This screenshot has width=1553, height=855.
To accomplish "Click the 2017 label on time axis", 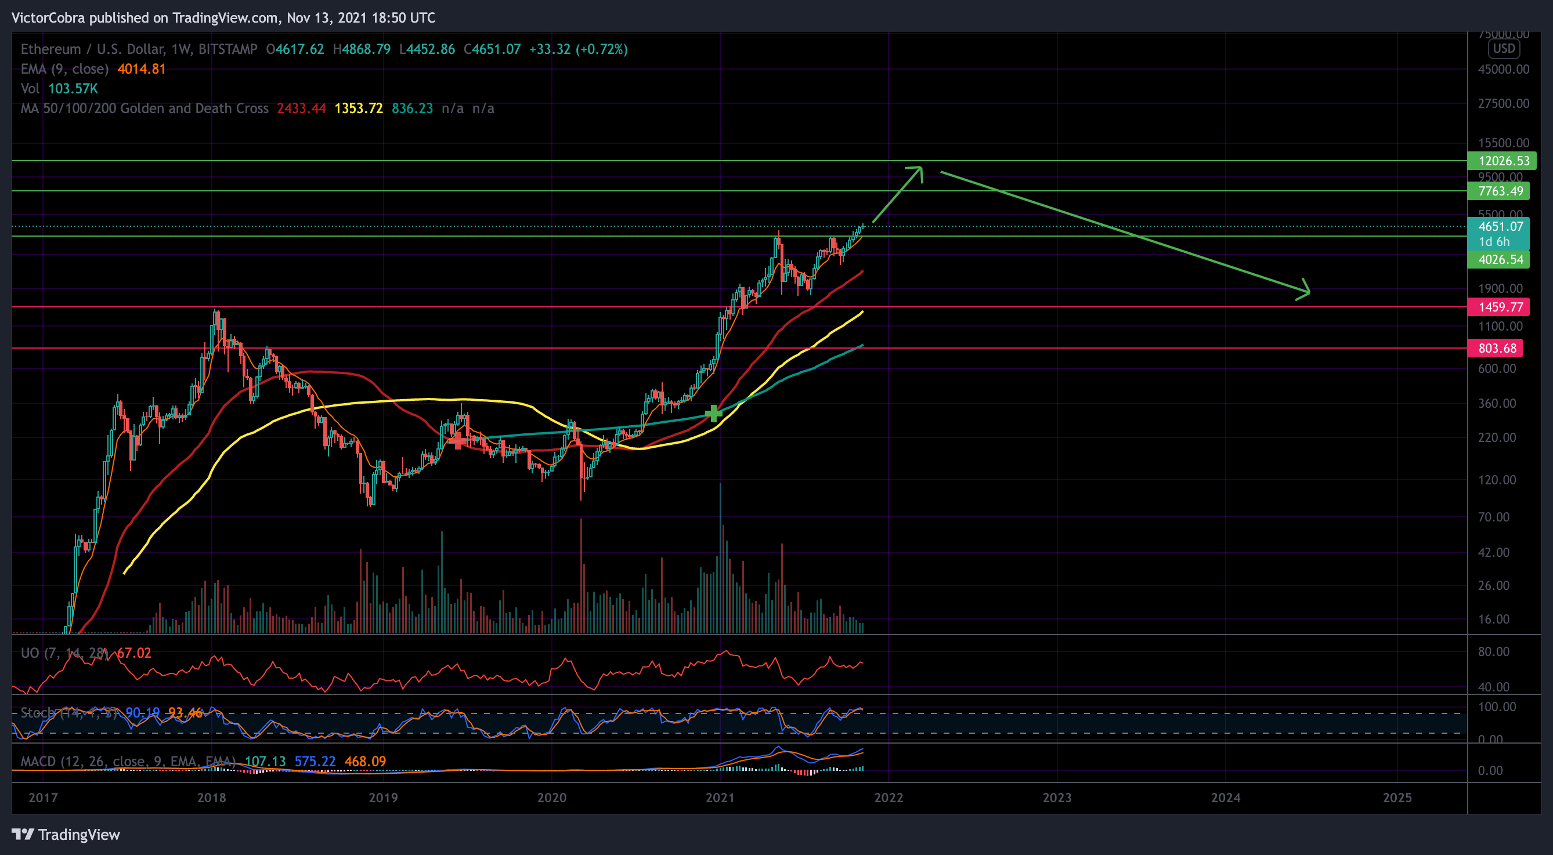I will point(44,798).
